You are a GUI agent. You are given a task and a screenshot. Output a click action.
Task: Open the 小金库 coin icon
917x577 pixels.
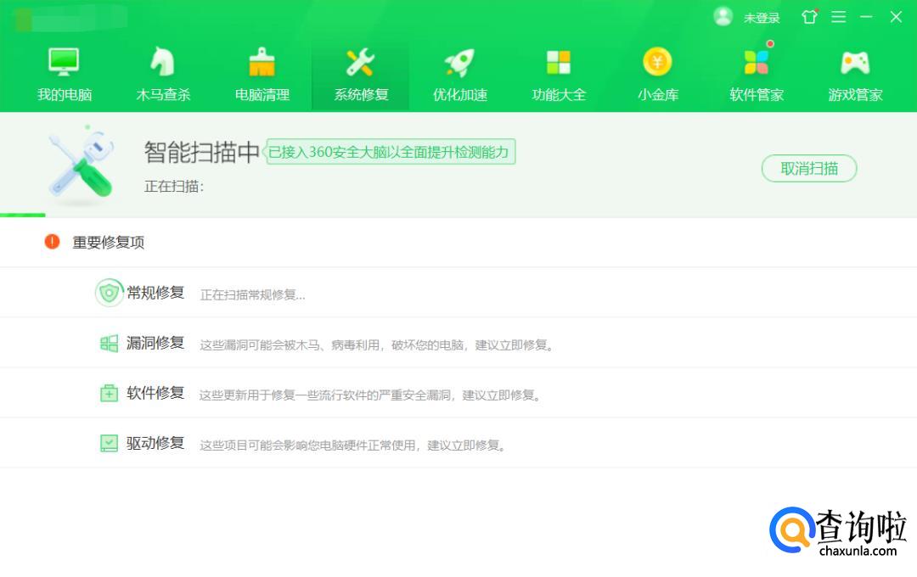click(x=657, y=61)
